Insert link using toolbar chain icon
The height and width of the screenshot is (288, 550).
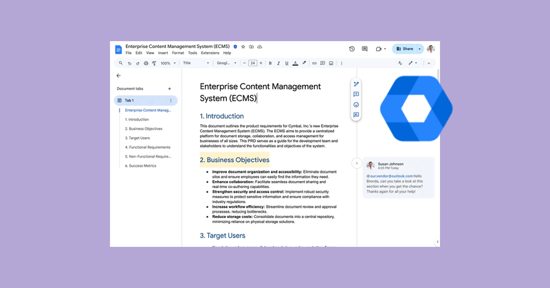pos(314,63)
